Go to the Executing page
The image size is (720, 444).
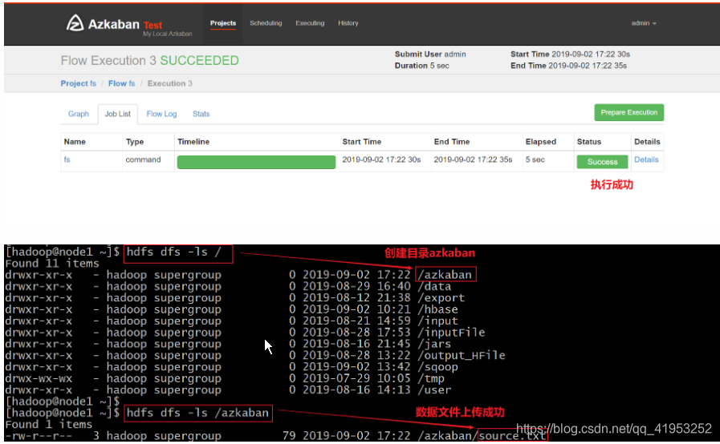310,23
